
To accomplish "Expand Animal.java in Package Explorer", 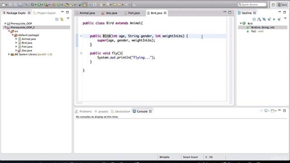I will click(16, 39).
